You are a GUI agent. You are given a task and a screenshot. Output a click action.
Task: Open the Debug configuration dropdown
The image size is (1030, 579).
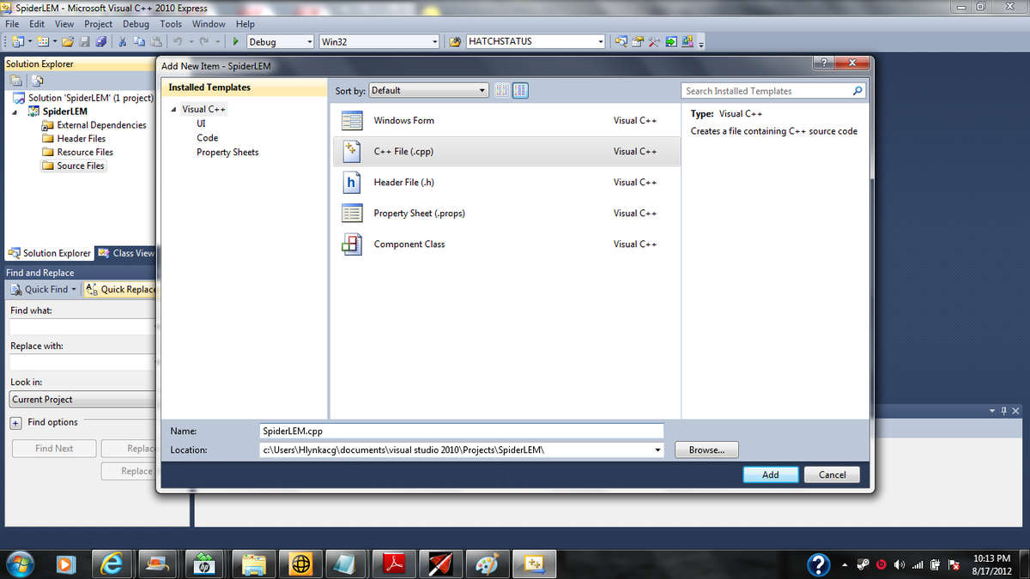(309, 41)
